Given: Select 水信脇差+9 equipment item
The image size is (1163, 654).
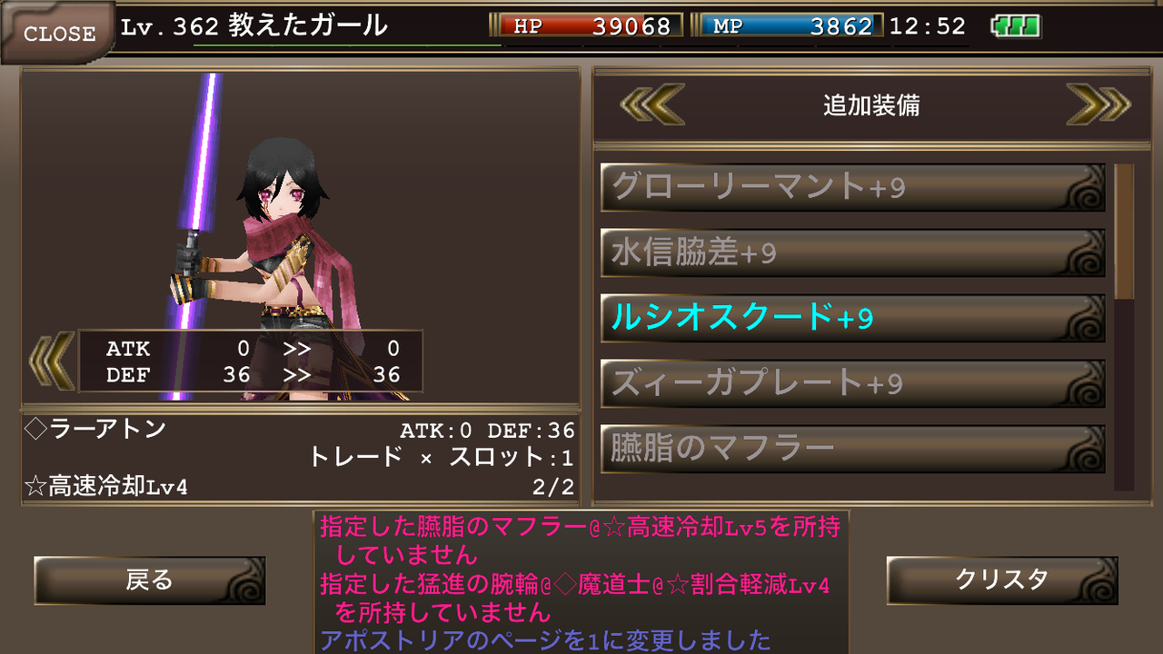Looking at the screenshot, I should (x=852, y=253).
